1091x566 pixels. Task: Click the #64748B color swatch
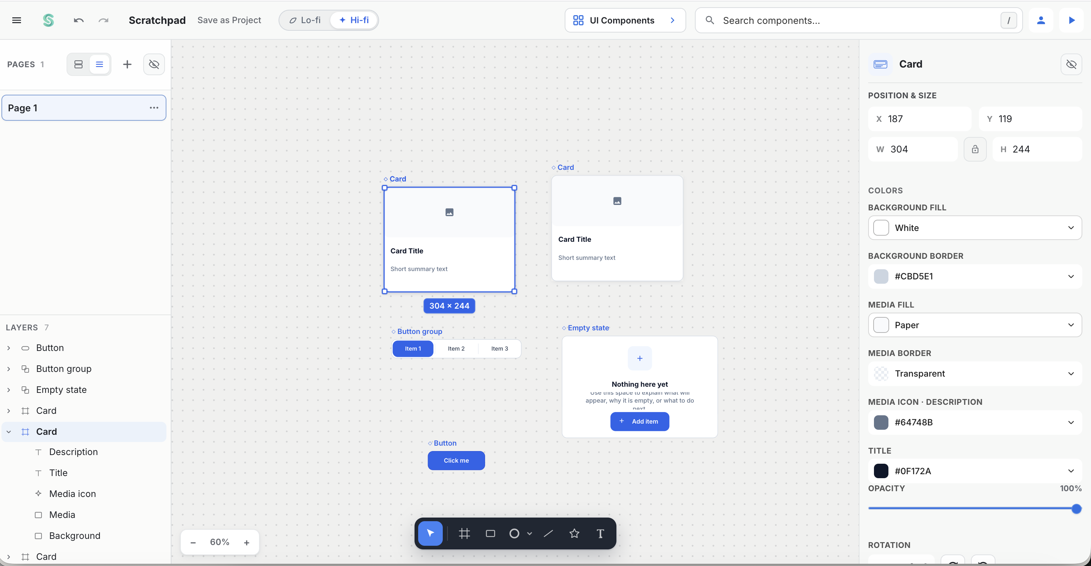pos(881,423)
